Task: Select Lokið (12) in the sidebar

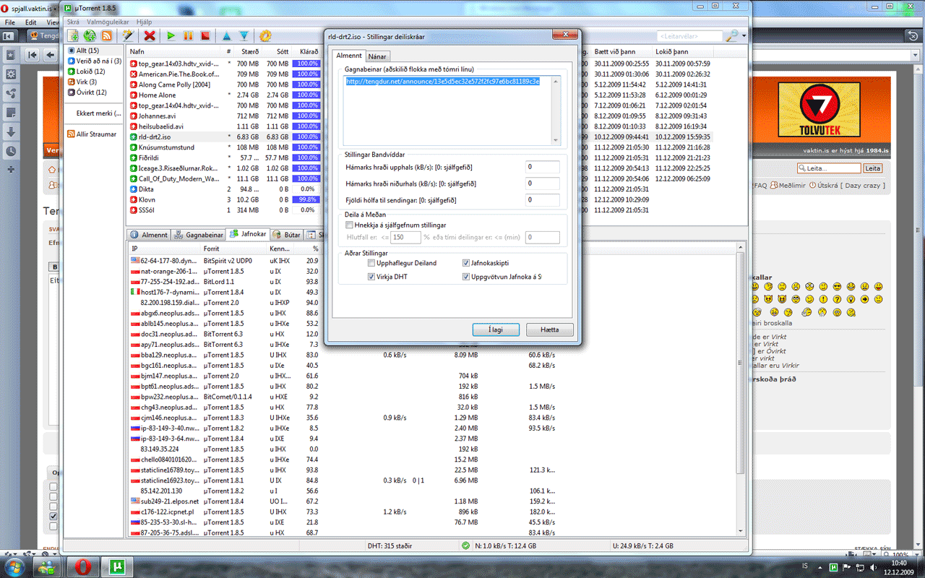Action: pos(90,72)
